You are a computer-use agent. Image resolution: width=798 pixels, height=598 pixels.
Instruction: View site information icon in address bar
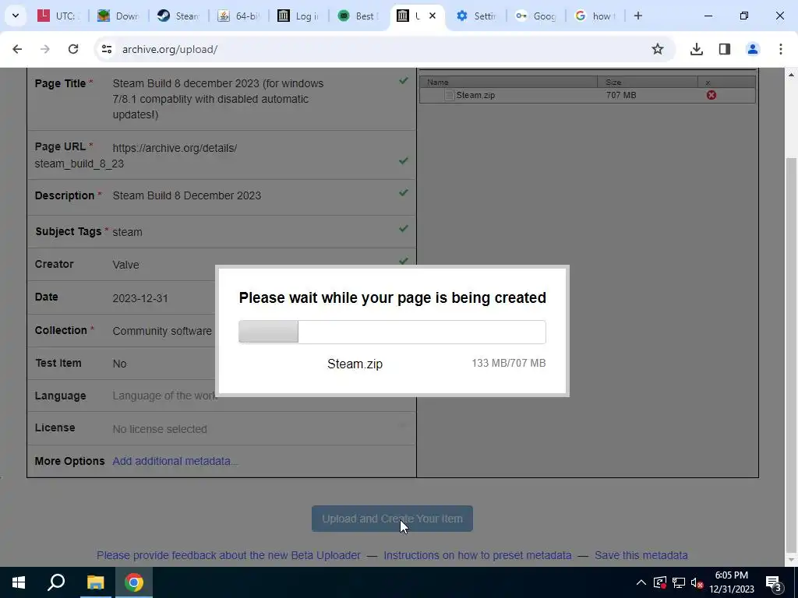[106, 49]
